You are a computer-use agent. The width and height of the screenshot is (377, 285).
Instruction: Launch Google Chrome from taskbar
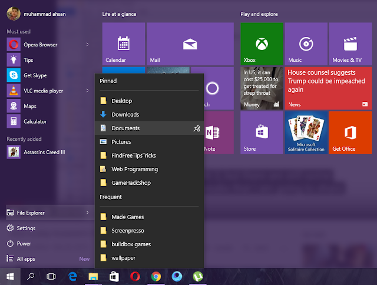[156, 277]
